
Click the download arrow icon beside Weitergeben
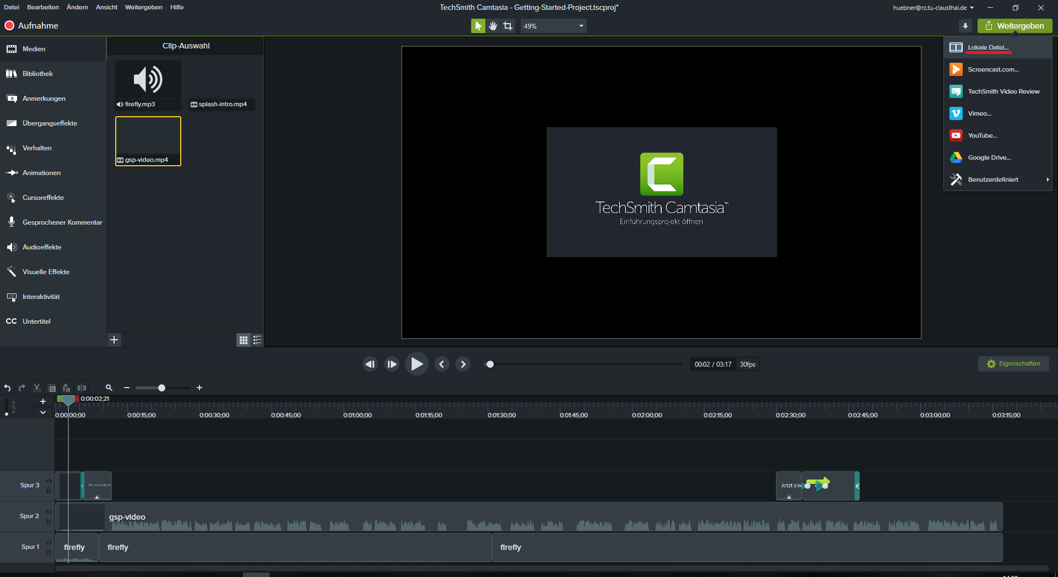[x=965, y=26]
